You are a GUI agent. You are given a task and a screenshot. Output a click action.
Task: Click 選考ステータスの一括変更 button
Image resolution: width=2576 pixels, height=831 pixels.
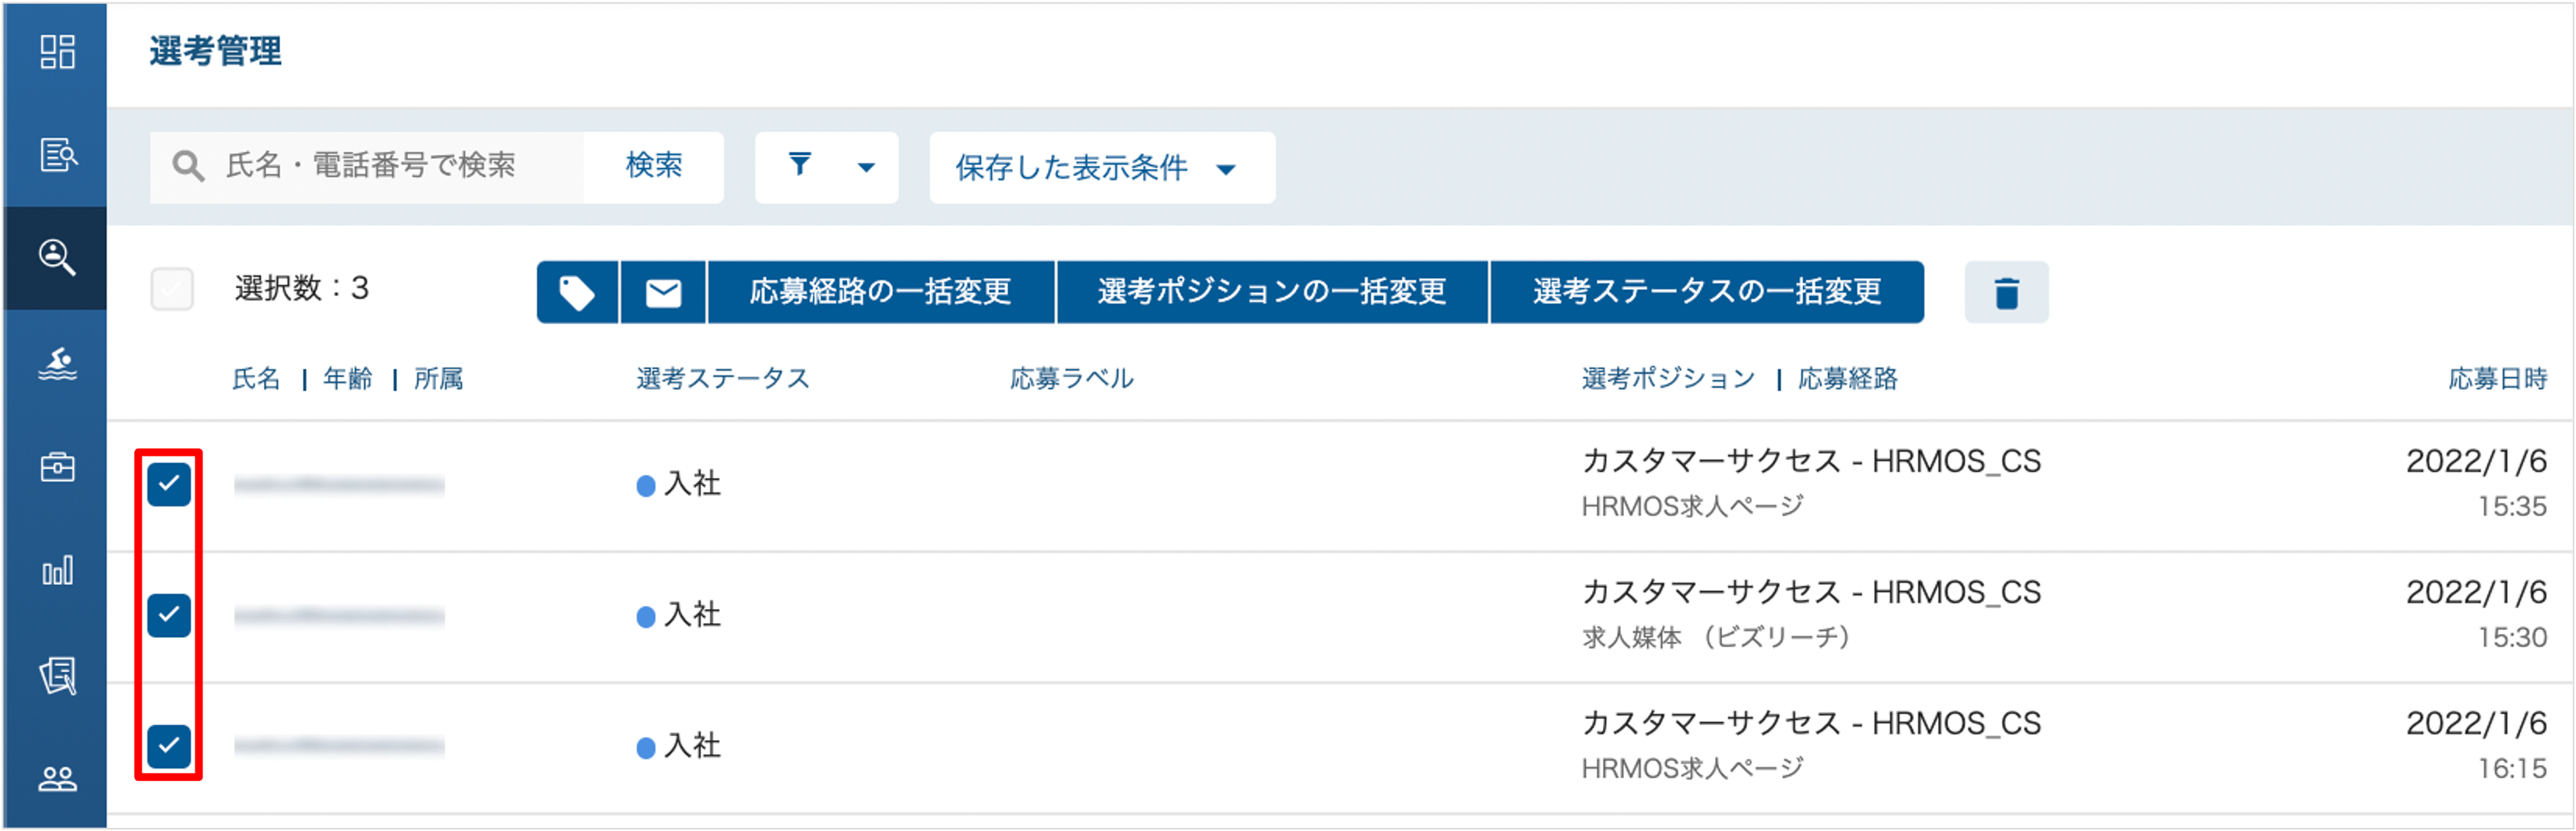1707,293
